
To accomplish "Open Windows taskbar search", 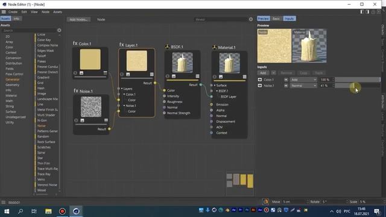I will [x=21, y=211].
